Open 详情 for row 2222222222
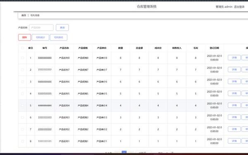This screenshot has height=155, width=248. coord(234,129)
